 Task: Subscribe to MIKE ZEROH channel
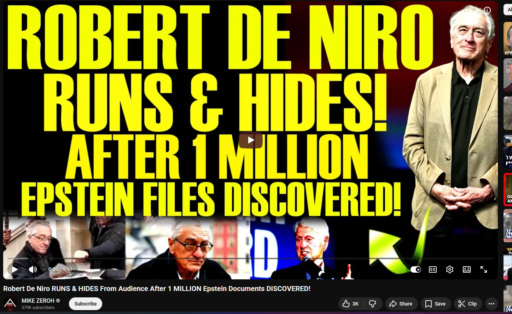point(86,304)
